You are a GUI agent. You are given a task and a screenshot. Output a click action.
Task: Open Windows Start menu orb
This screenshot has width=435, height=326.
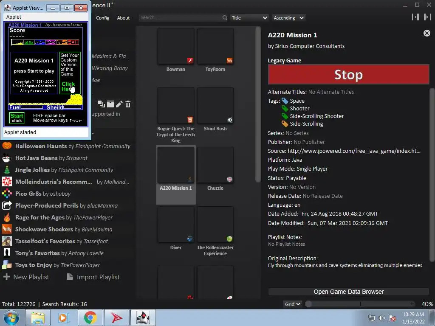coord(11,318)
